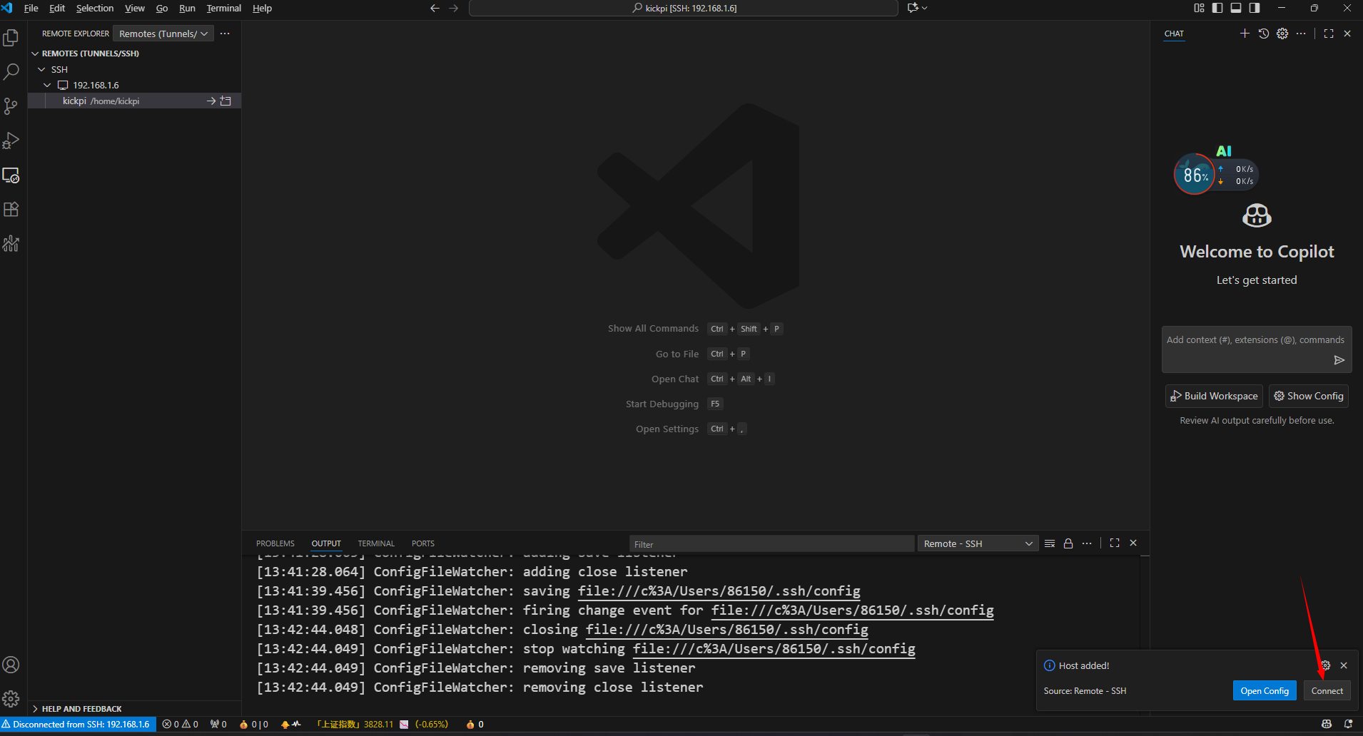
Task: Open Copilot status icon in status bar
Action: [x=1327, y=724]
